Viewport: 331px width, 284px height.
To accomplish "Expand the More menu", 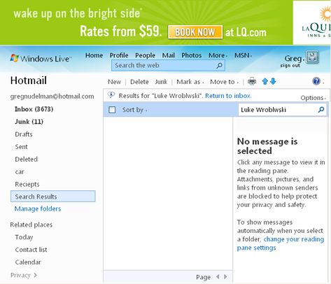I will click(x=218, y=55).
